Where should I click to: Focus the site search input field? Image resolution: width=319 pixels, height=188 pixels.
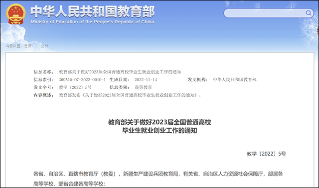[x=269, y=13]
